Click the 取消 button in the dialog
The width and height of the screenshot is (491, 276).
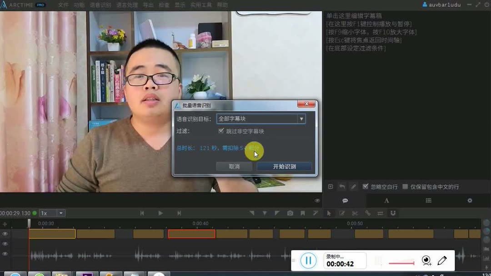coord(234,166)
